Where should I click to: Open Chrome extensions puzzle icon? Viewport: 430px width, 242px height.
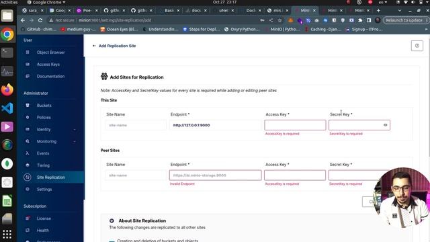coord(360,20)
